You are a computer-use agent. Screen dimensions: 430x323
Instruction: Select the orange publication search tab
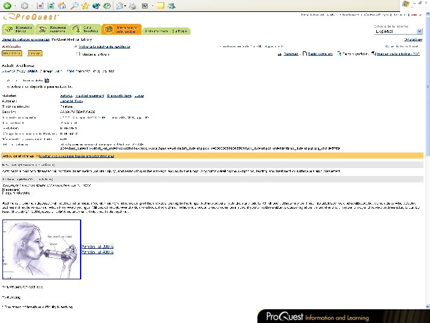coord(121,29)
